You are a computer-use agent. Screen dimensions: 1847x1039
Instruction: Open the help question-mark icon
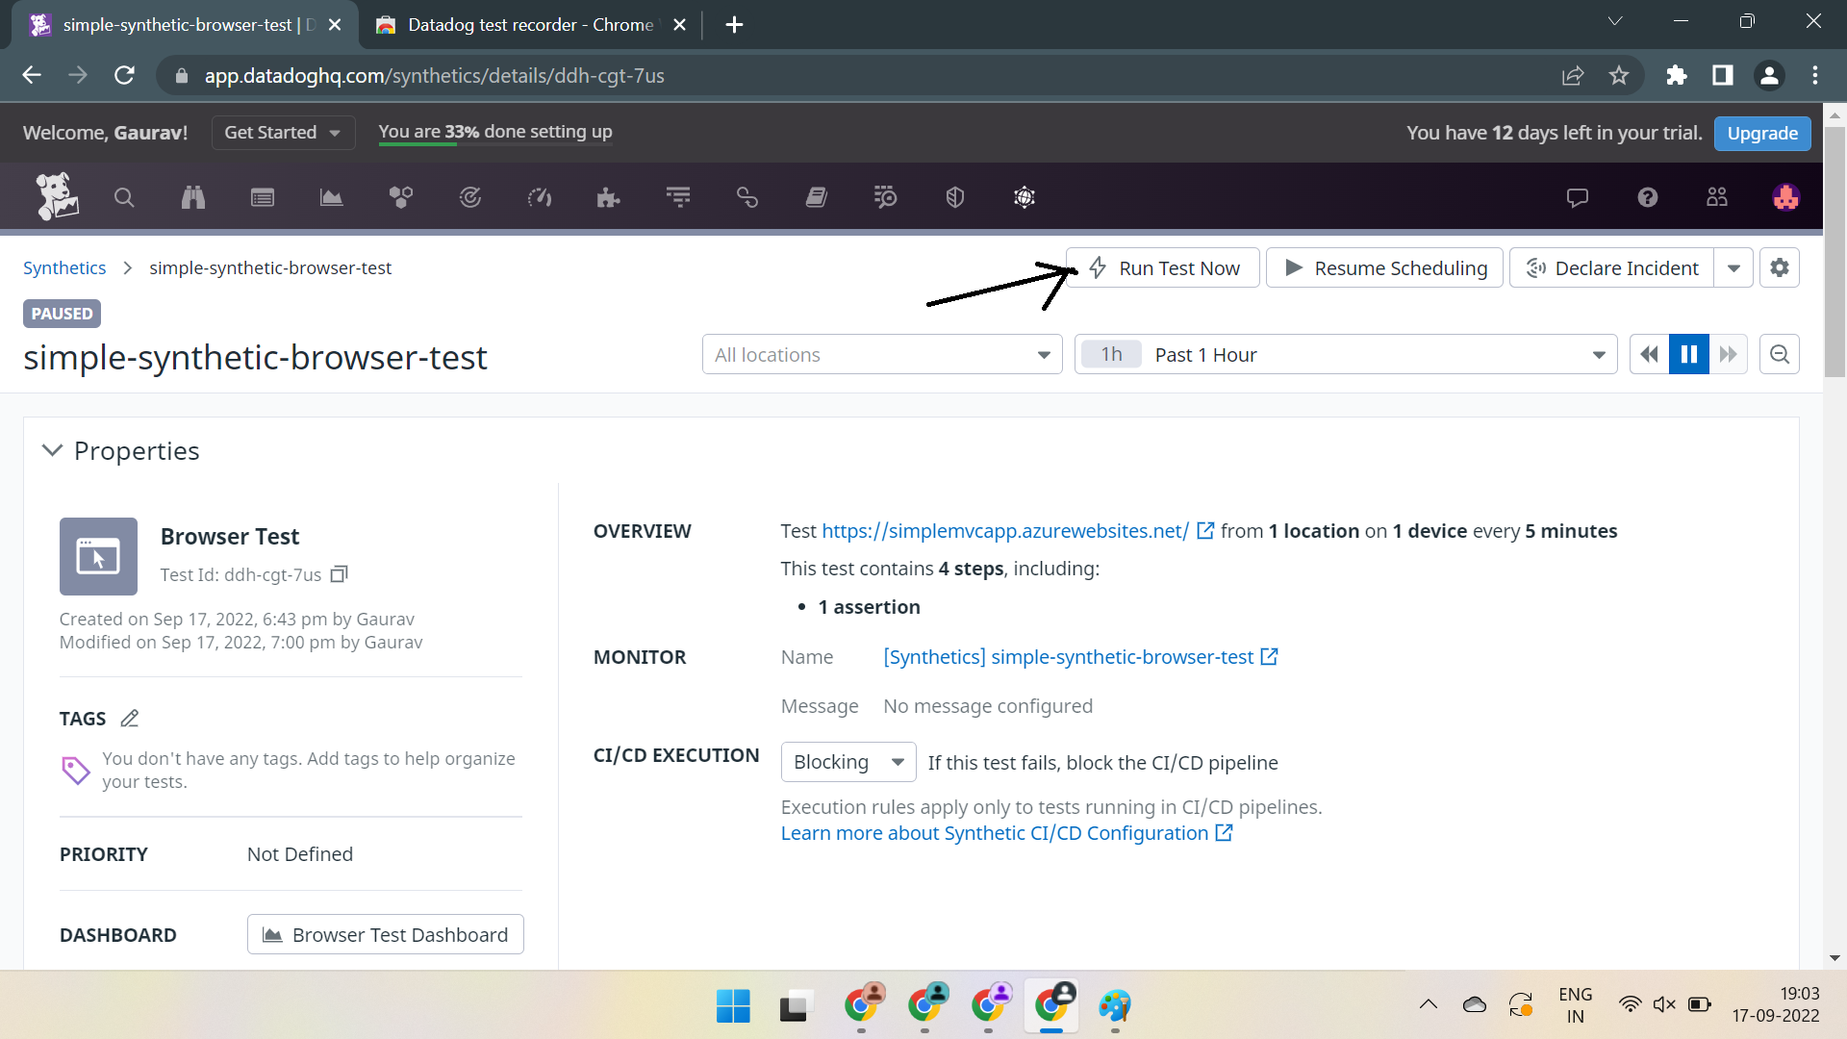click(1647, 197)
